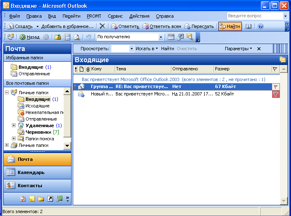Expand the Deleted Items folder node
The image size is (291, 216).
click(x=14, y=125)
